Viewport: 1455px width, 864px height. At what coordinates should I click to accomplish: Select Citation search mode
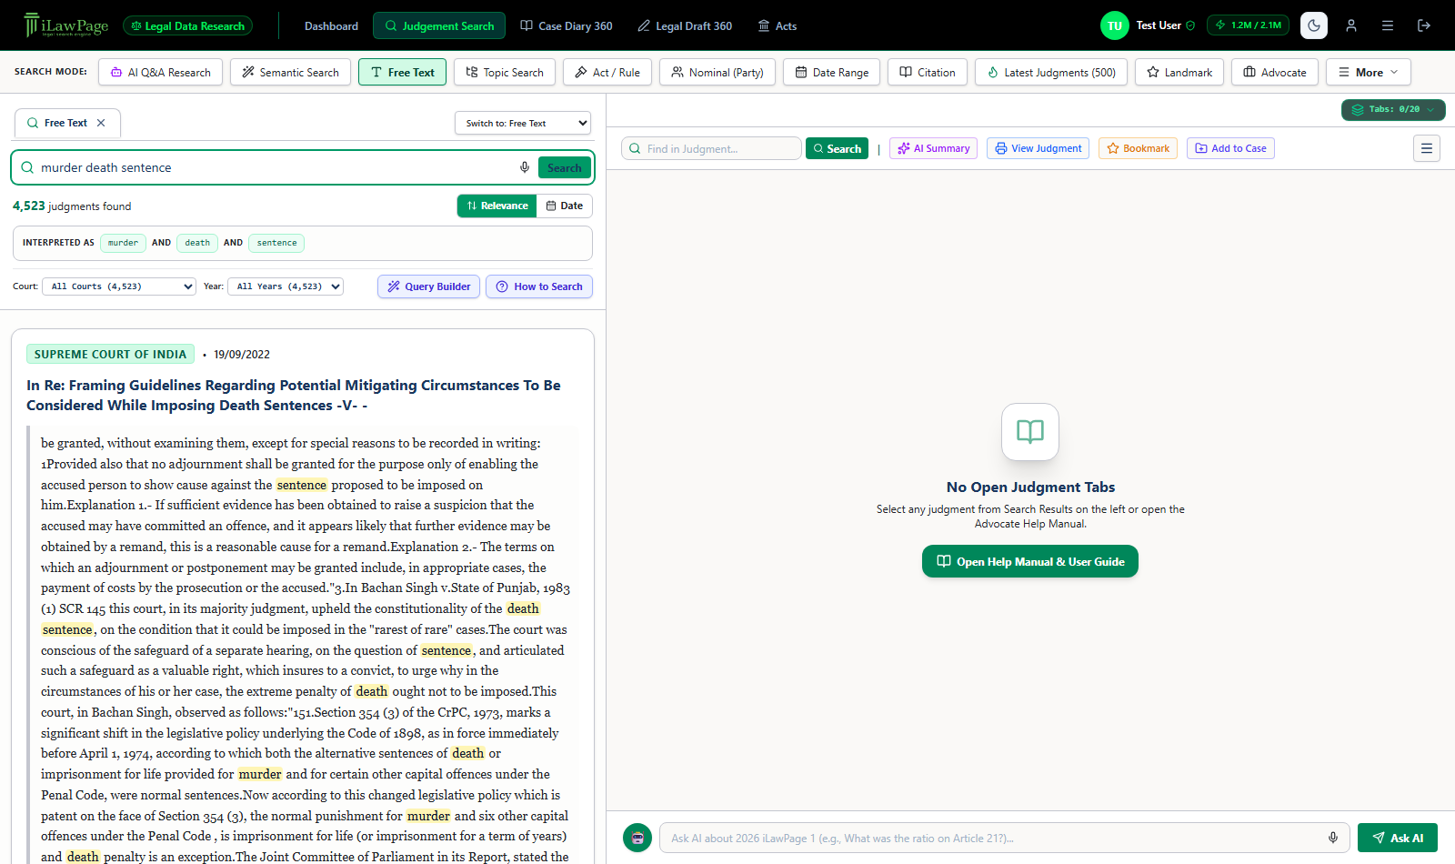click(928, 72)
